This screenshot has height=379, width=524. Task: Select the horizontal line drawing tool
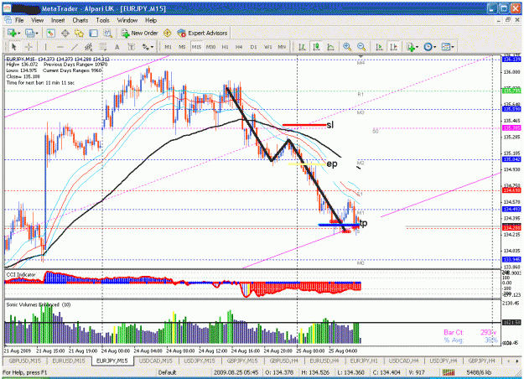click(x=60, y=47)
